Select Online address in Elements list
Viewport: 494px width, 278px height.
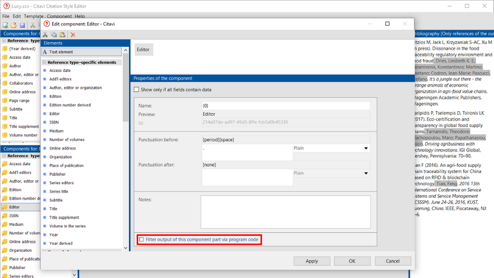point(62,148)
